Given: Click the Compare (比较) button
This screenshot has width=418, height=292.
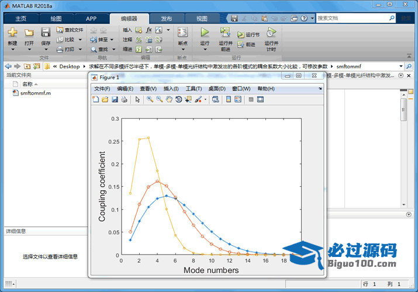Looking at the screenshot, I should point(66,40).
